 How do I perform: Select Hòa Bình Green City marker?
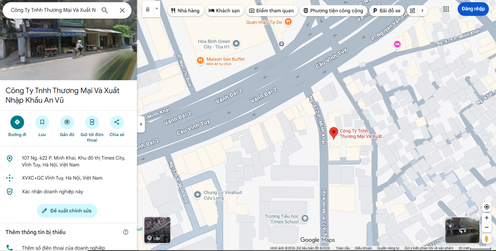[236, 43]
